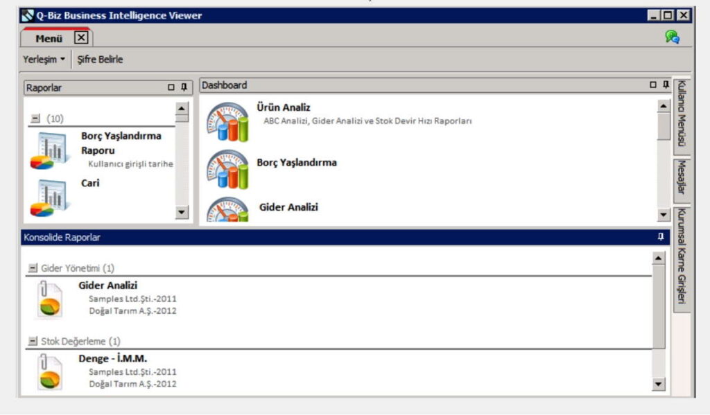Viewport: 710px width, 415px height.
Task: Open the Borç Yaşlandırma Raporu chart icon
Action: coord(51,151)
